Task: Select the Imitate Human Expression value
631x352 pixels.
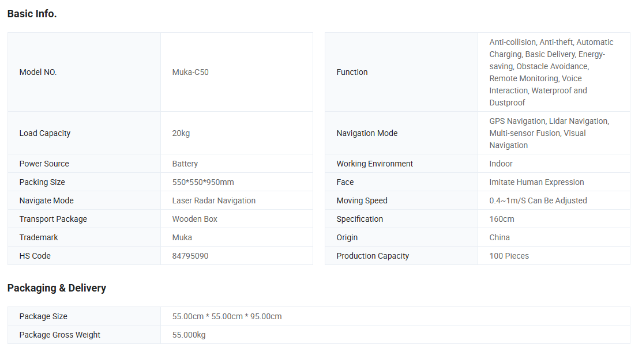Action: (x=536, y=182)
